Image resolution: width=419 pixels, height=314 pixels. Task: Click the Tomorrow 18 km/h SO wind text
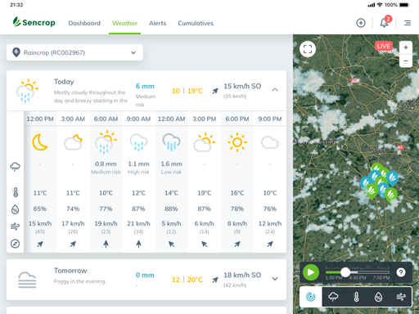coord(242,275)
